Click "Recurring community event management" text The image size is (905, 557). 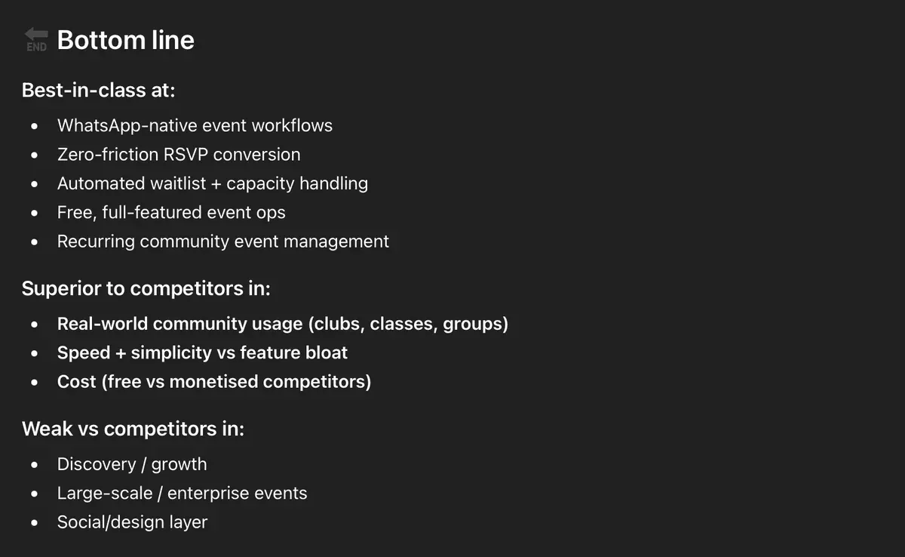click(x=223, y=242)
